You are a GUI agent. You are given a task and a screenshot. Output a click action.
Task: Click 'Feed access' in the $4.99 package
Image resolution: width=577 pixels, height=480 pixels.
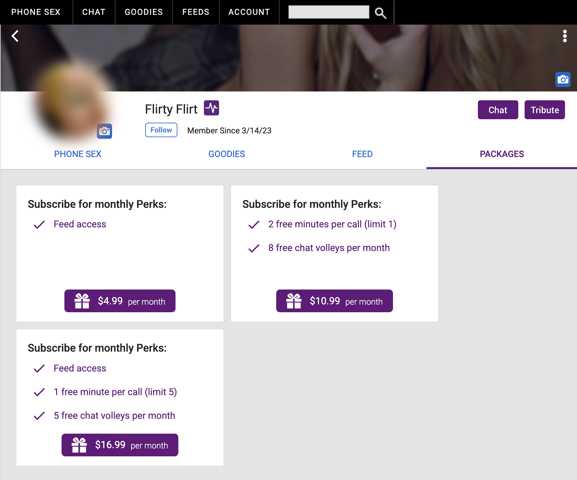click(x=80, y=224)
